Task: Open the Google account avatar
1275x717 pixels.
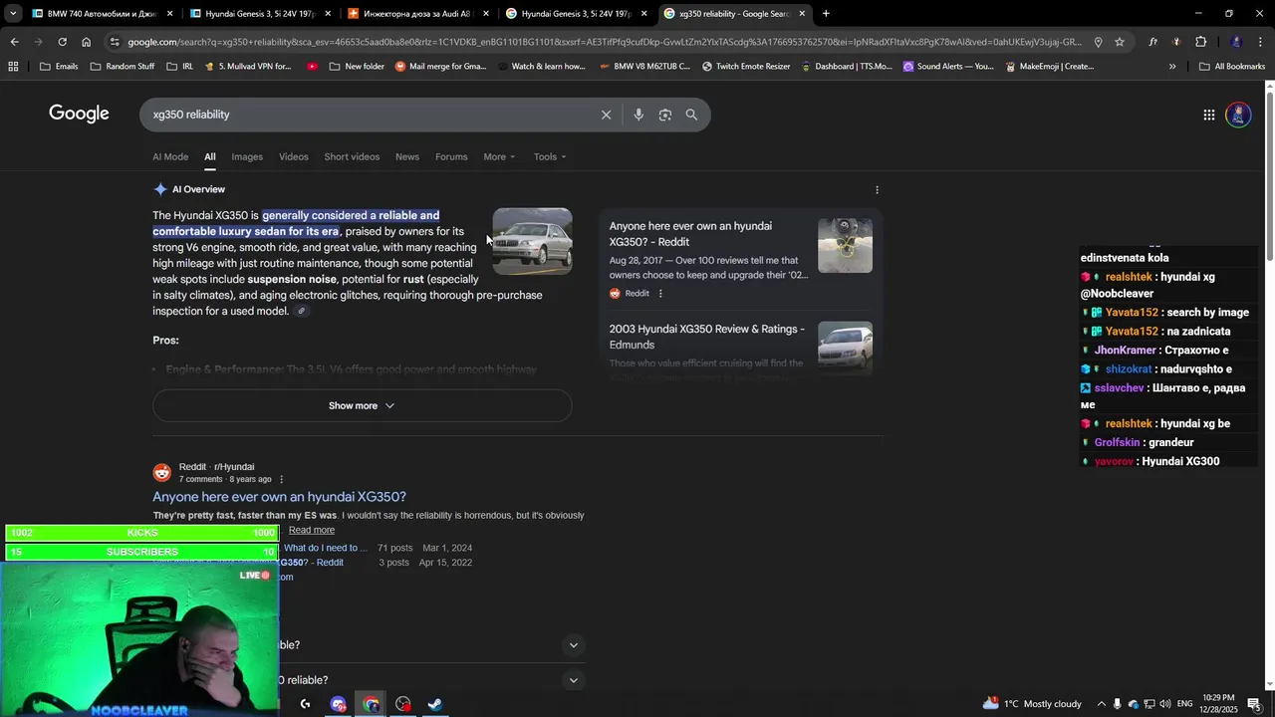Action: [1238, 115]
